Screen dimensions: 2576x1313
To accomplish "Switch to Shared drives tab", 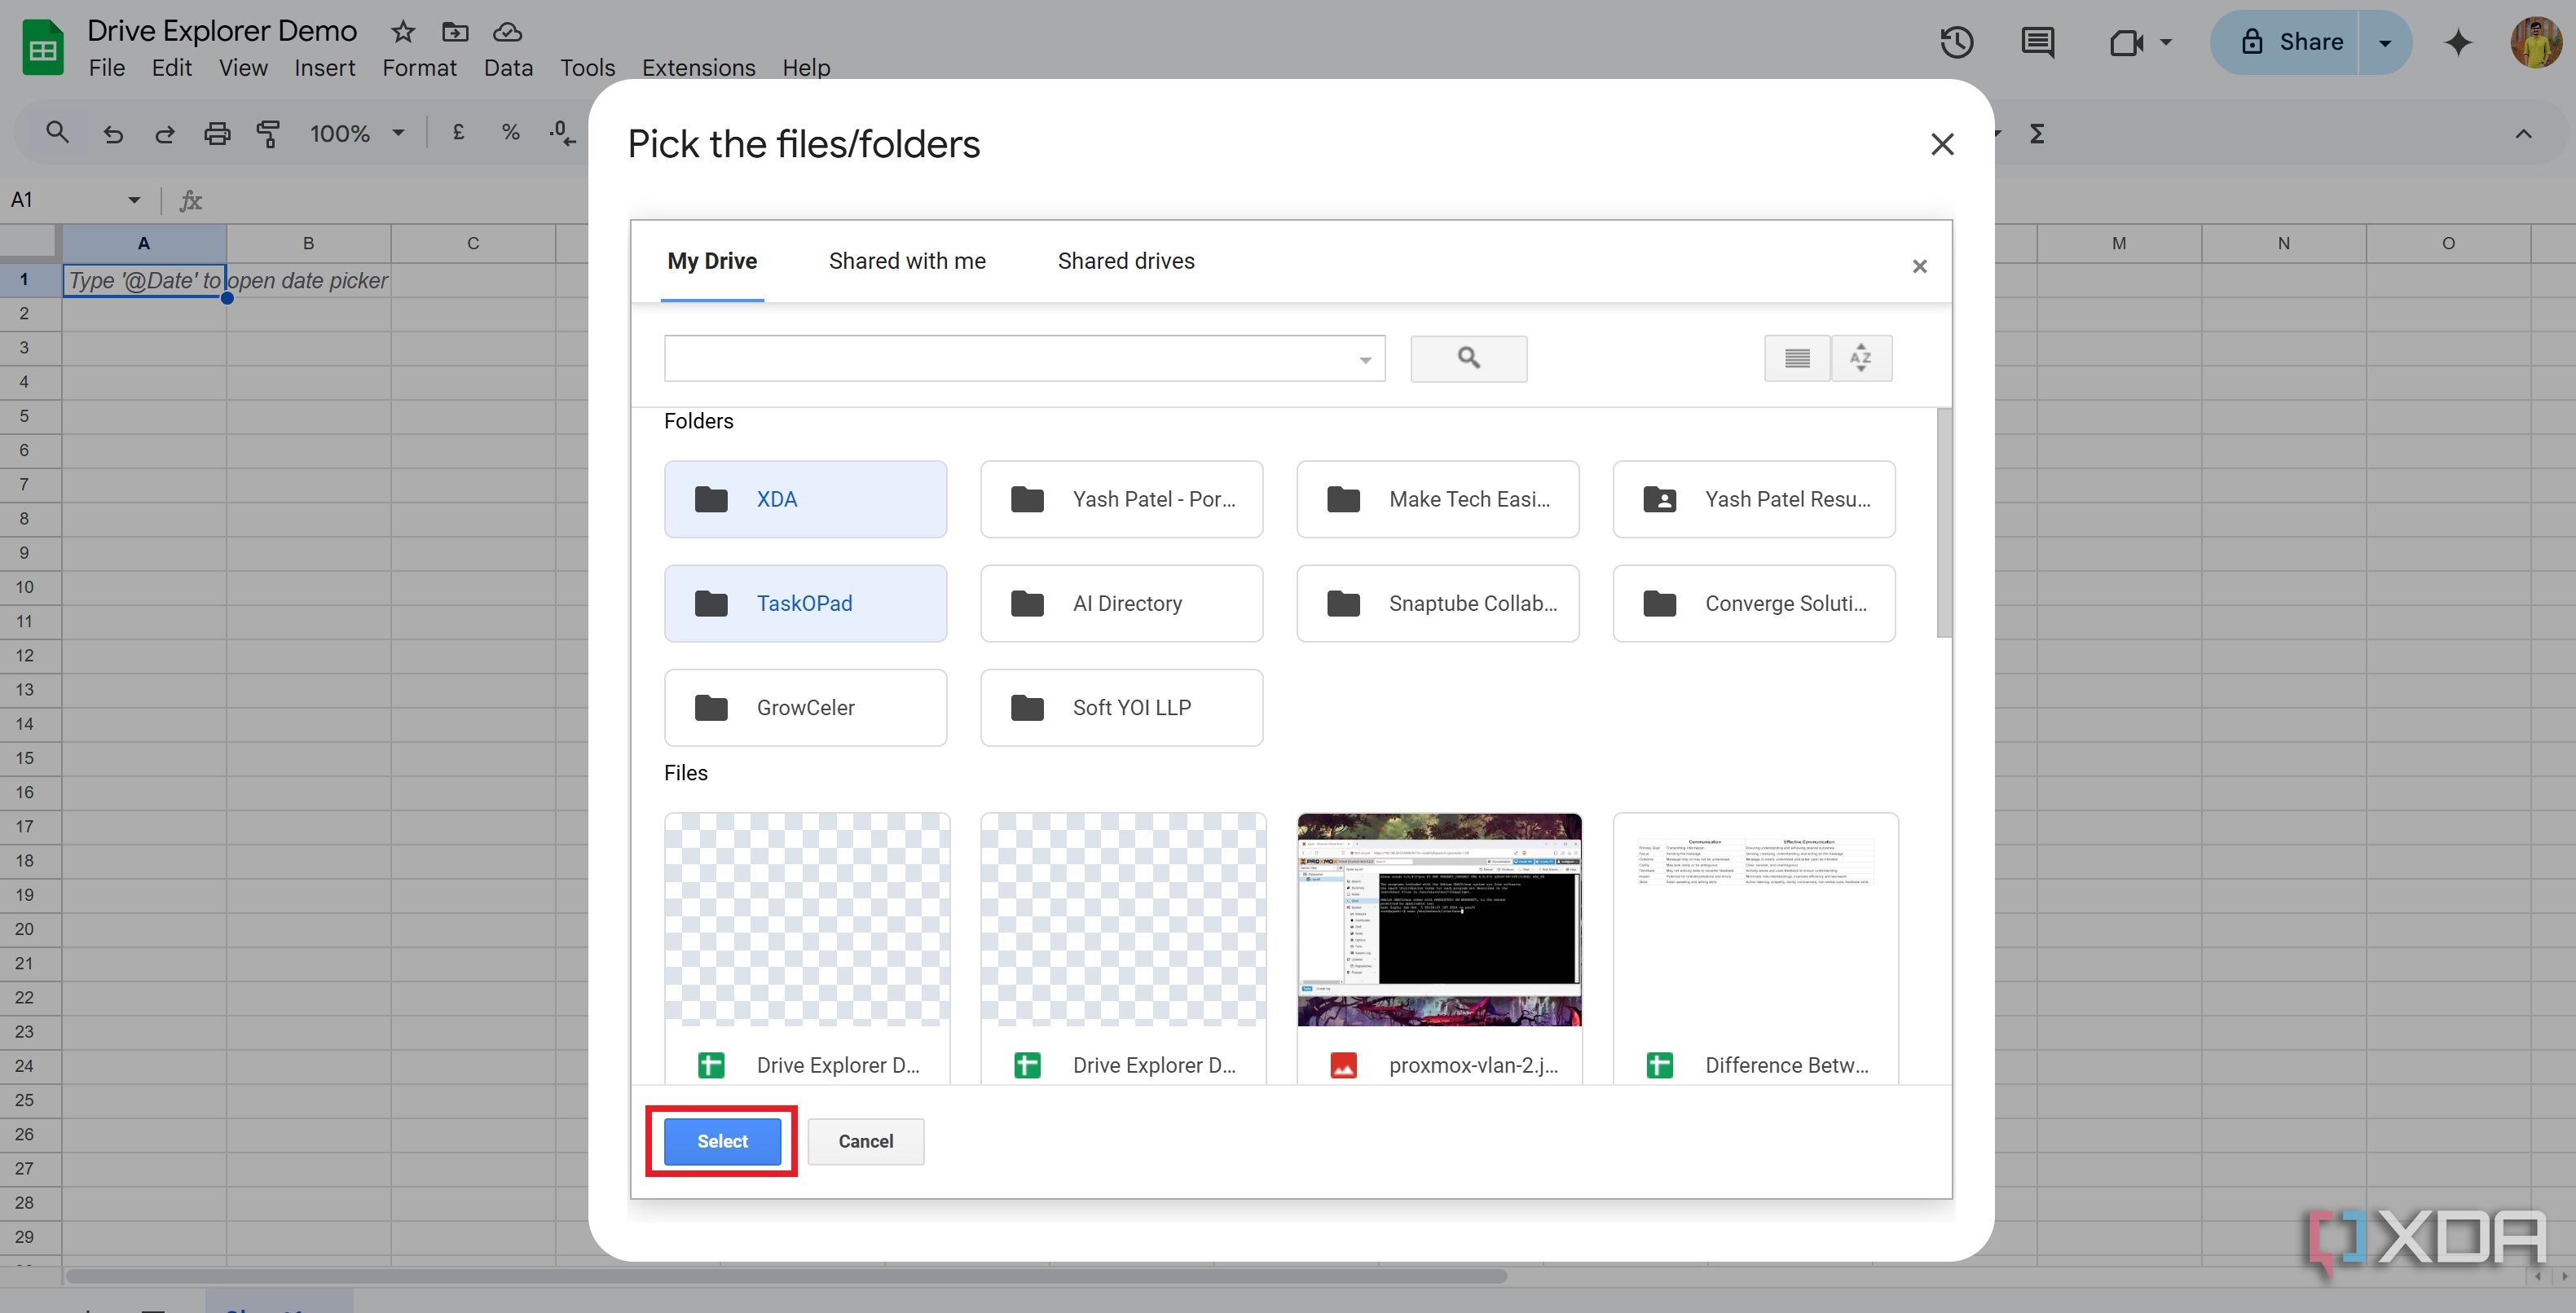I will click(x=1126, y=261).
